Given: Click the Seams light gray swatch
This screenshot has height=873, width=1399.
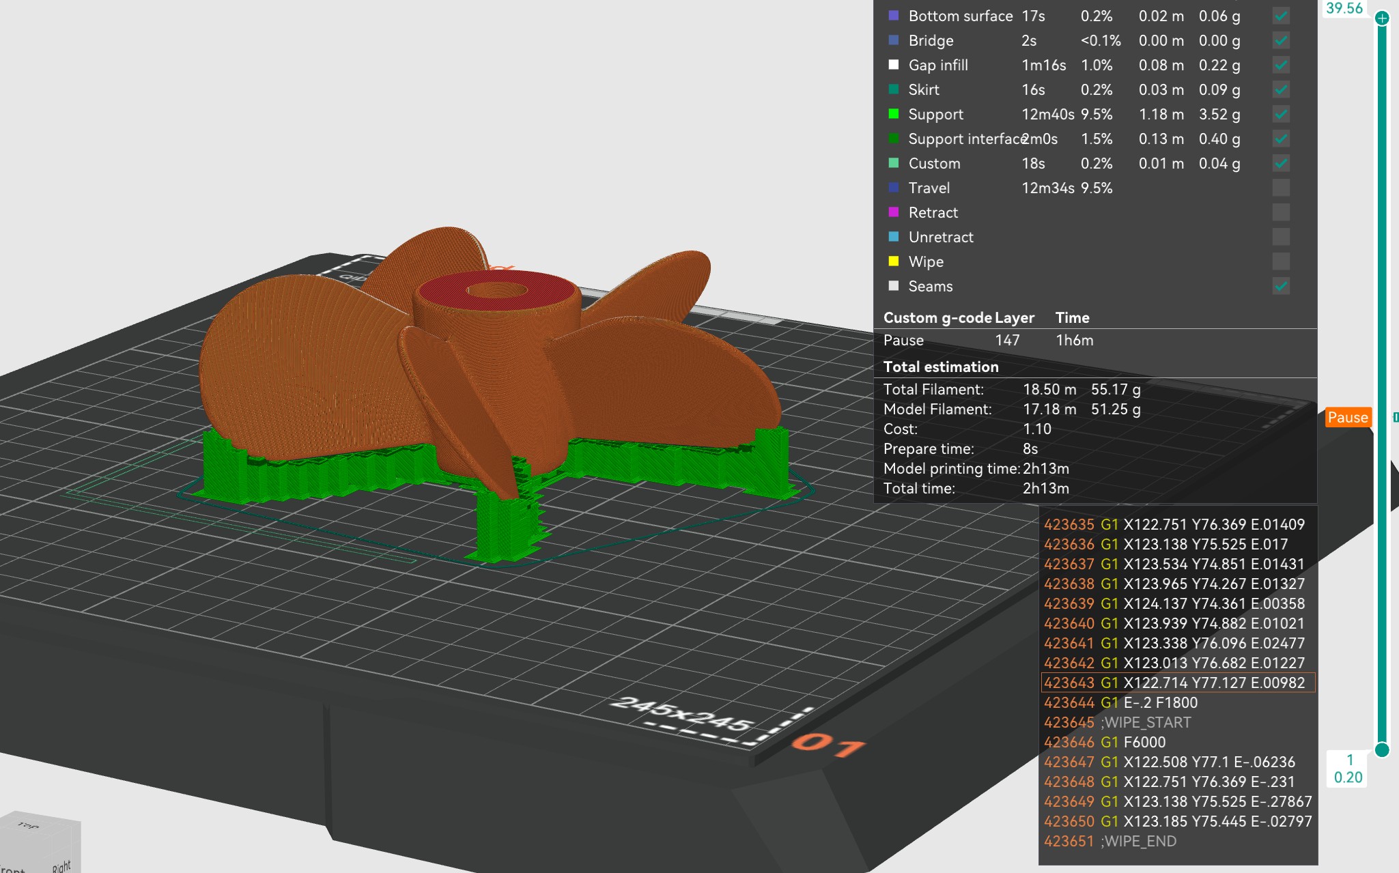Looking at the screenshot, I should click(893, 285).
